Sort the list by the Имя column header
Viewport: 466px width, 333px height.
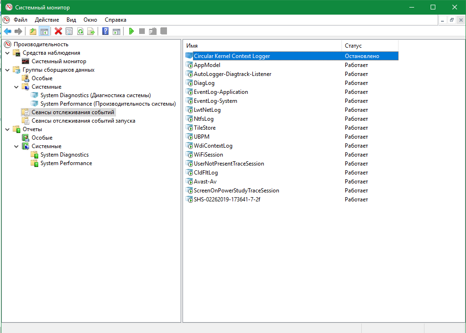point(262,46)
